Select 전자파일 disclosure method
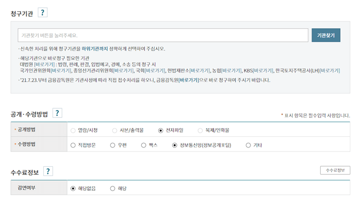 pos(161,131)
